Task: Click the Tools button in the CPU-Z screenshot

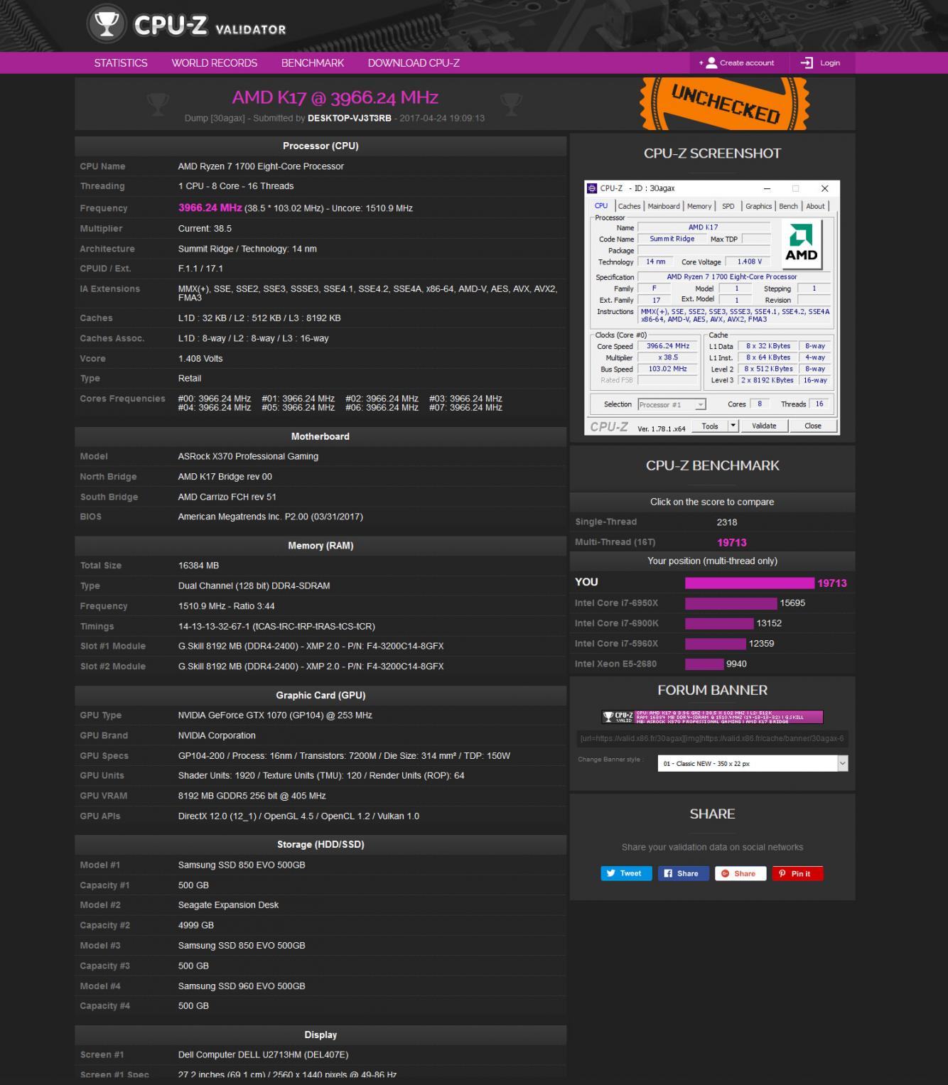Action: pos(710,426)
